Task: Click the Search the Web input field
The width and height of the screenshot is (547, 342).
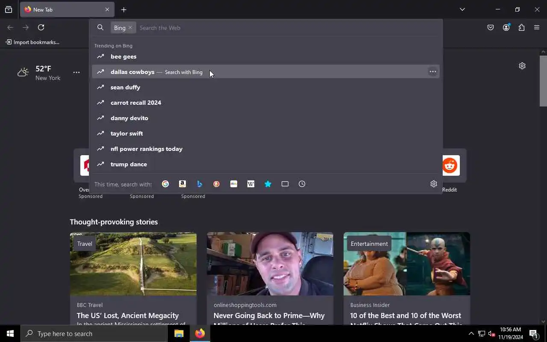Action: [288, 28]
